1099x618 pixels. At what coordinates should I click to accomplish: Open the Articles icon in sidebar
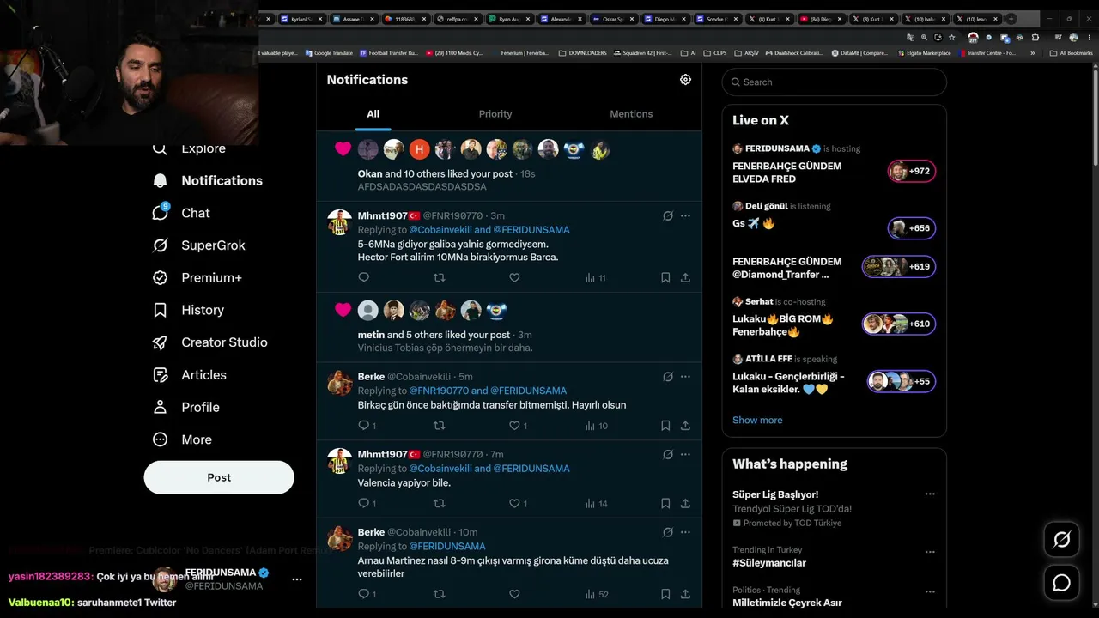(x=160, y=375)
